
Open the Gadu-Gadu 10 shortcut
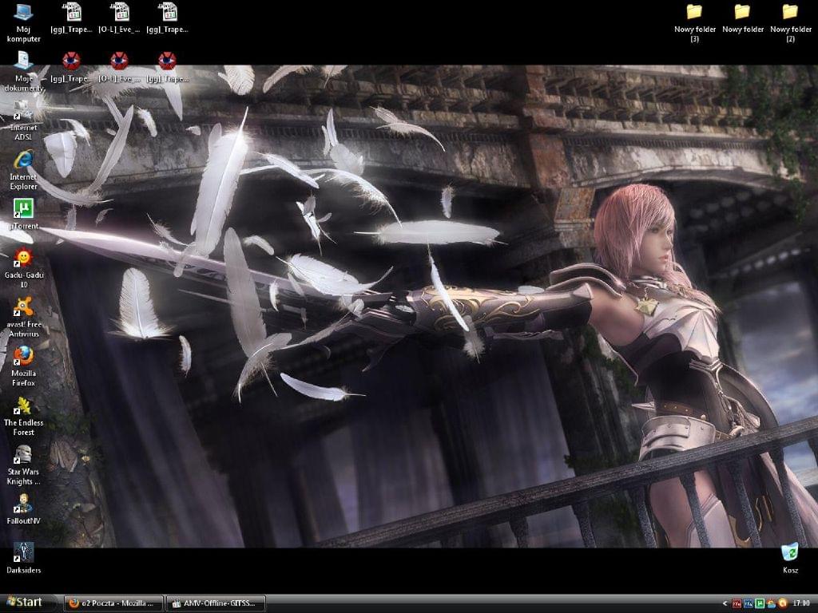point(23,268)
